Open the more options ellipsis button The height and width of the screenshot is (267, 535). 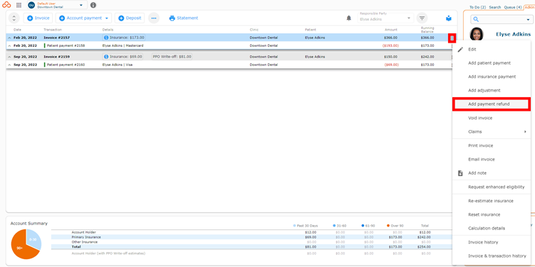click(x=154, y=18)
